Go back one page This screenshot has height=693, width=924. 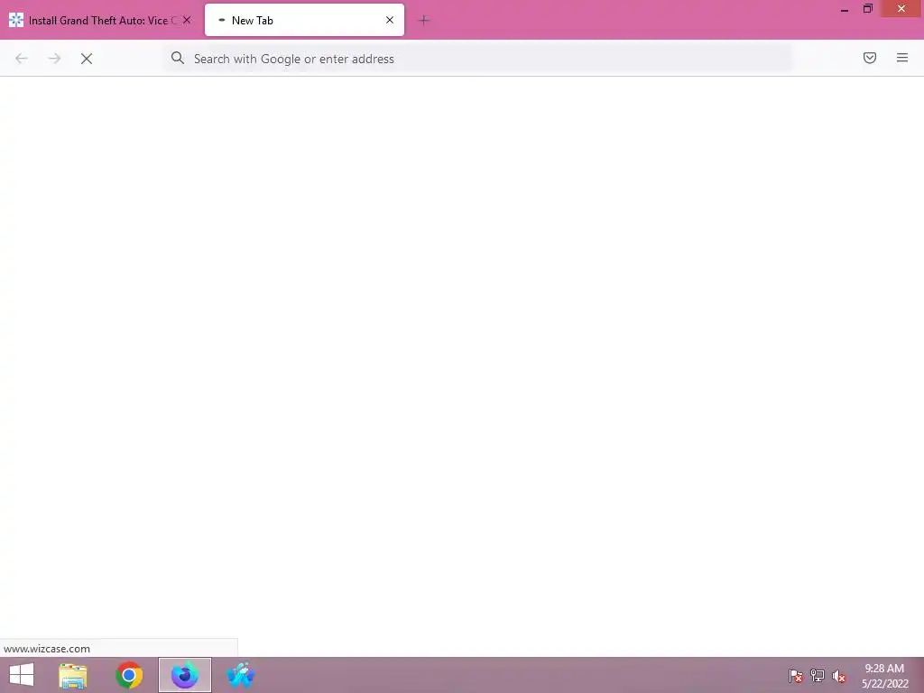[22, 59]
